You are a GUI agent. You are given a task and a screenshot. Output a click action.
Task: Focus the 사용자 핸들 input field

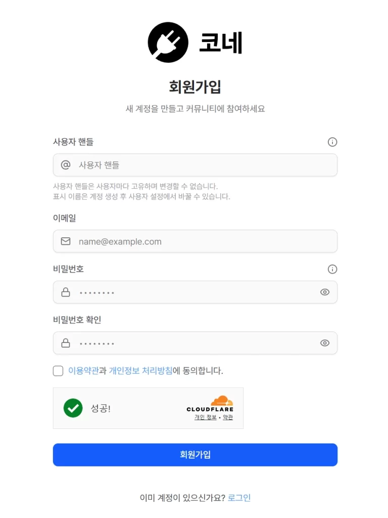195,165
